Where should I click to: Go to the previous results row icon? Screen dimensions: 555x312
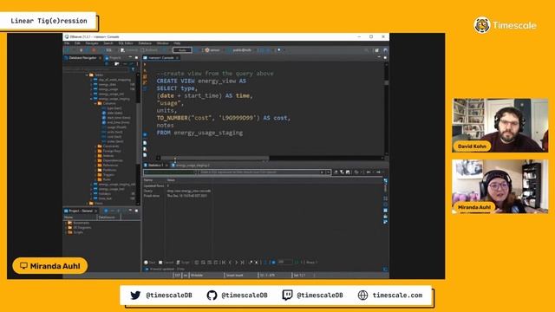tap(230, 263)
